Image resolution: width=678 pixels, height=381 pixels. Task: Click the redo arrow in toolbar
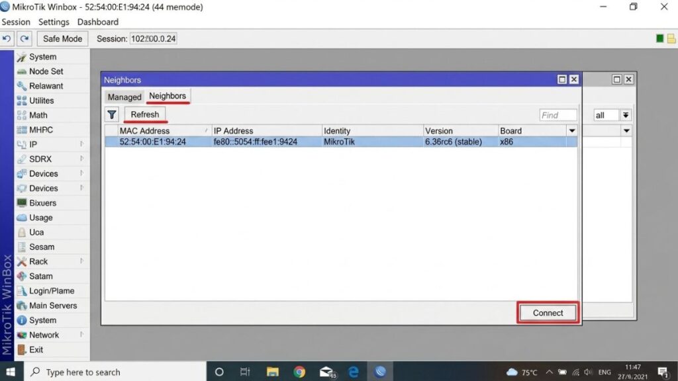(x=24, y=38)
